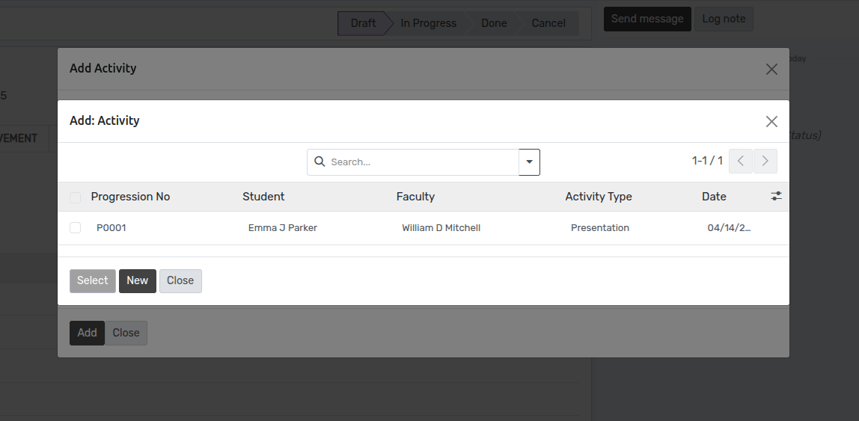Screen dimensions: 859x421
Task: Tick the checkbox for row P0001
Action: point(75,228)
